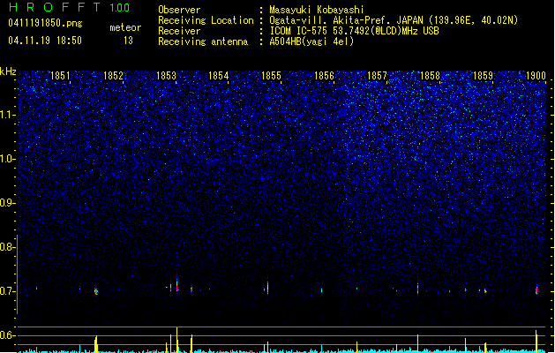555x353 pixels.
Task: Click the ICOM IC-575 receiver text
Action: (x=355, y=31)
